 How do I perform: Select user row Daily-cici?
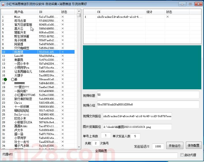pos(38,114)
